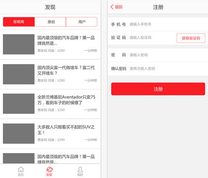Click the 发现 page header title
This screenshot has width=208, height=178.
coord(50,7)
